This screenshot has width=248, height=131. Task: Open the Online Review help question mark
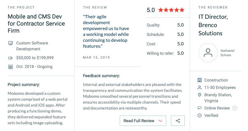coord(234,108)
